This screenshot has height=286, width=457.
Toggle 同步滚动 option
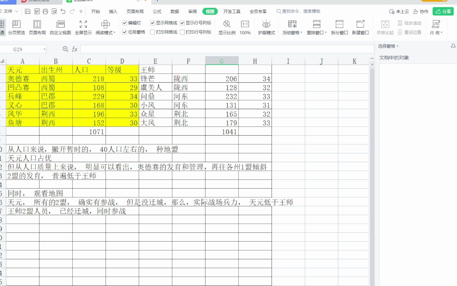[409, 23]
